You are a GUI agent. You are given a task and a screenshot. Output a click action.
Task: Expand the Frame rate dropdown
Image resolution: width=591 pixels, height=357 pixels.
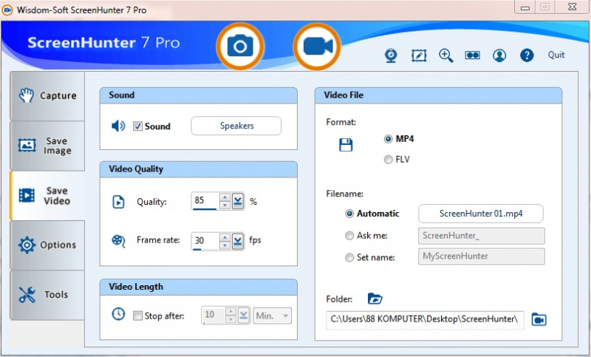237,240
